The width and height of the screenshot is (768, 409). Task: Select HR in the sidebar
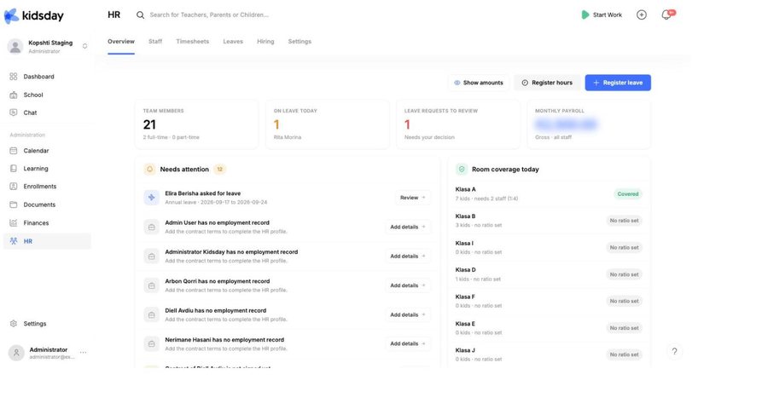coord(47,241)
